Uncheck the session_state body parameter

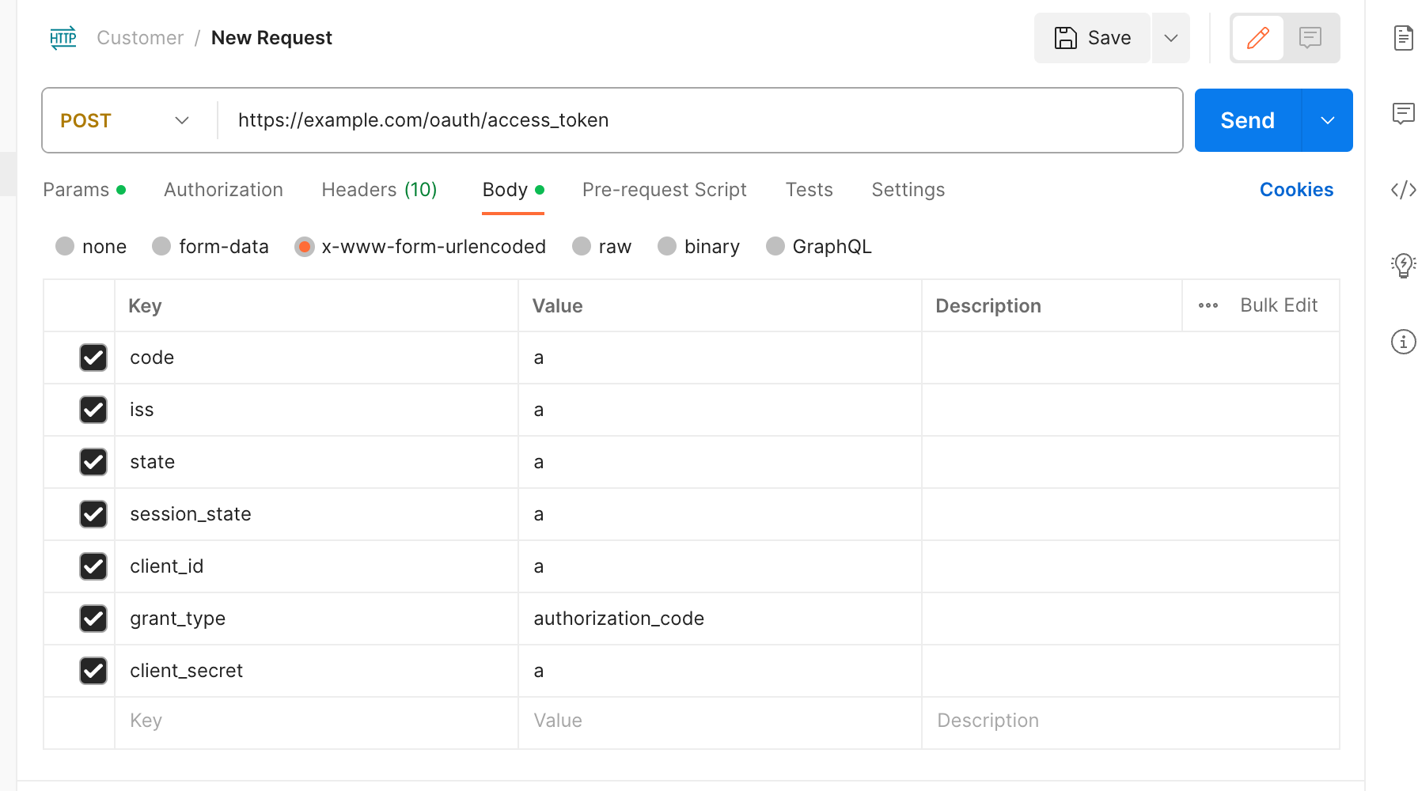tap(93, 514)
